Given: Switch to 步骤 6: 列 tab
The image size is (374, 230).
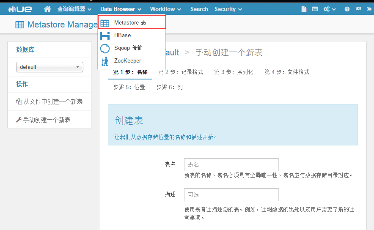Looking at the screenshot, I should [x=170, y=87].
